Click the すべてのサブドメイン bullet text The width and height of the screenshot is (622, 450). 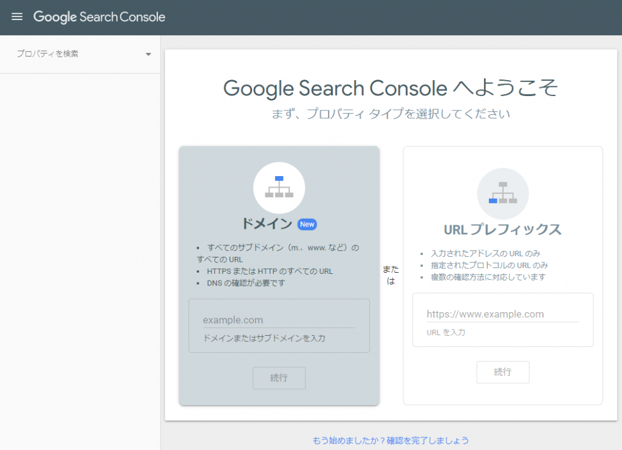point(278,253)
